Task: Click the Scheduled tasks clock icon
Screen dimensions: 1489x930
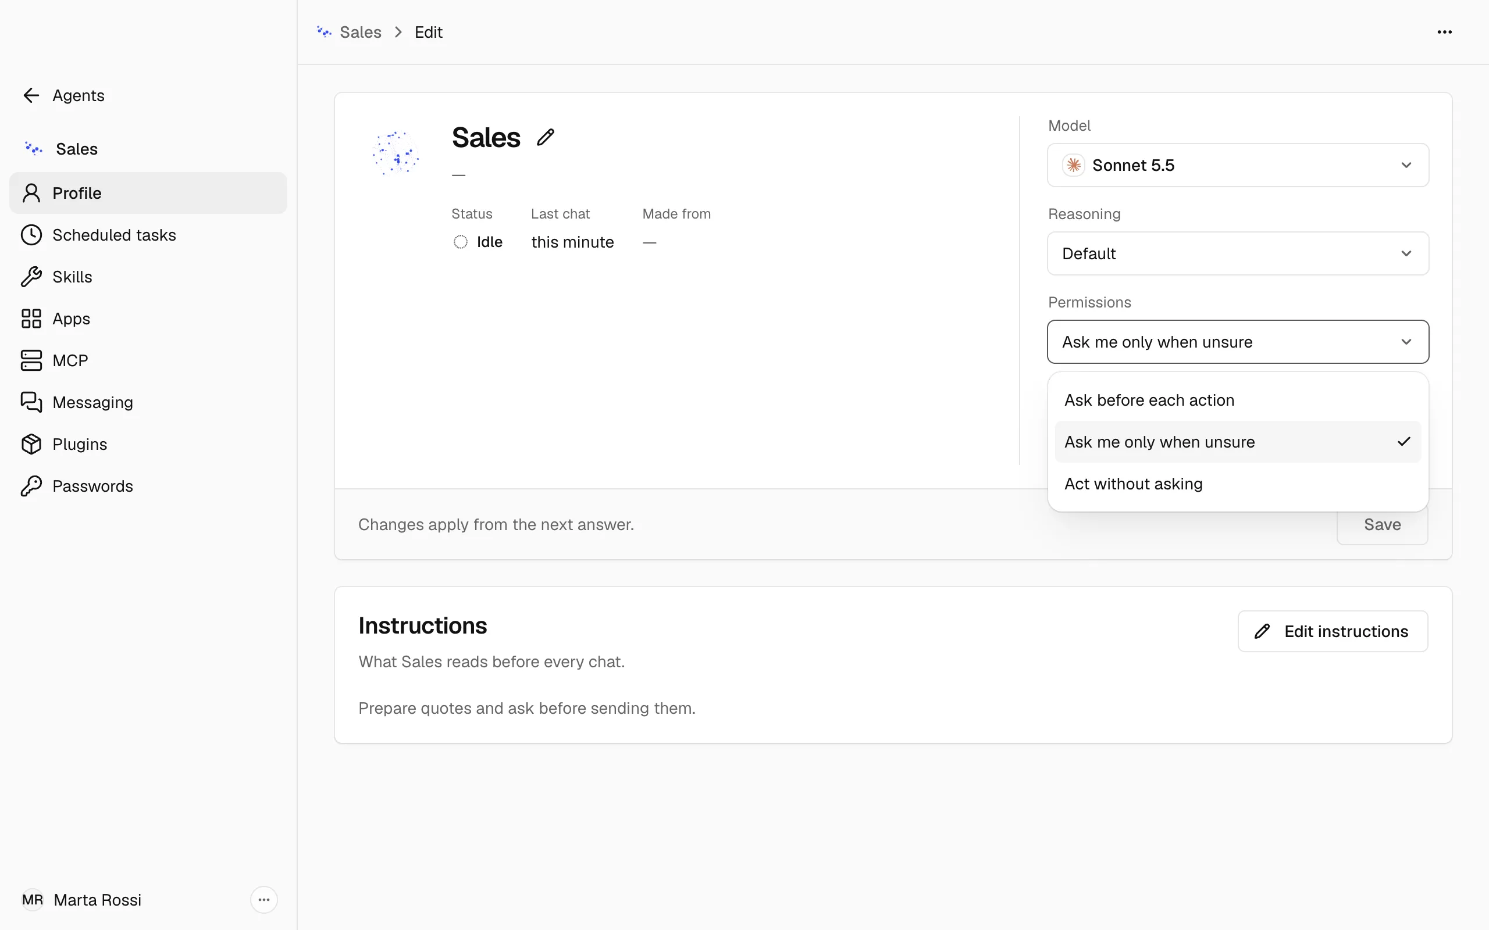Action: click(31, 235)
